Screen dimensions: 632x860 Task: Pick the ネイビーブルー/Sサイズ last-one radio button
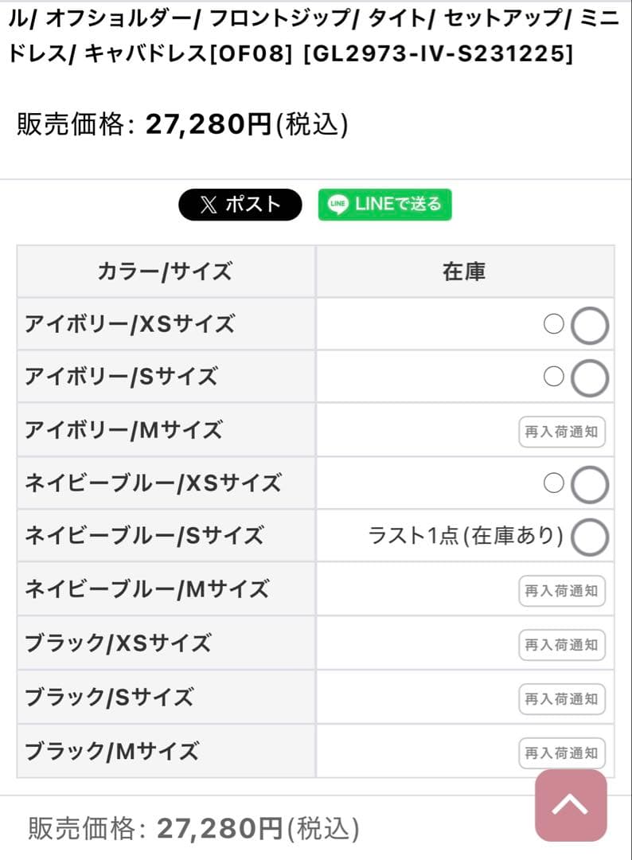590,537
